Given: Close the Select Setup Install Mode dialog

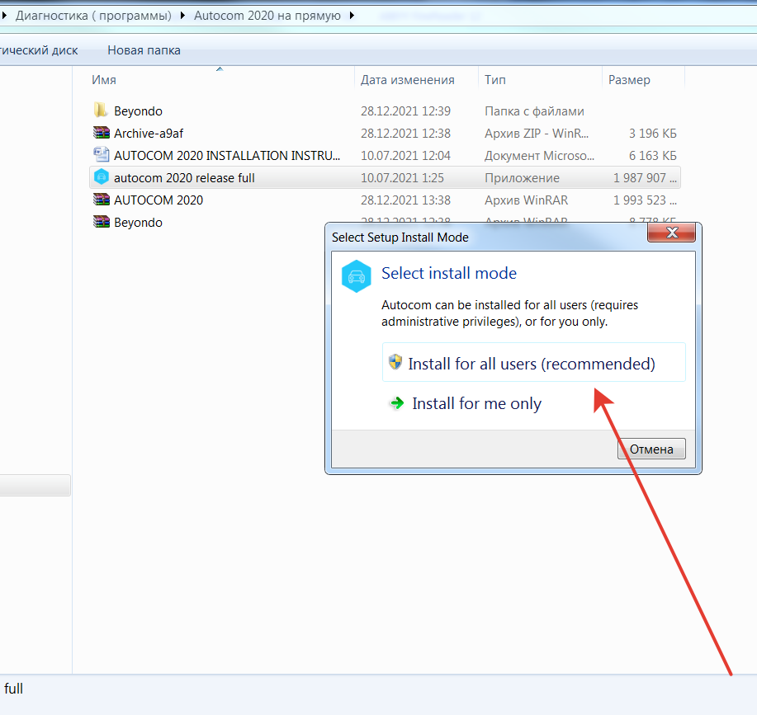Looking at the screenshot, I should (671, 233).
